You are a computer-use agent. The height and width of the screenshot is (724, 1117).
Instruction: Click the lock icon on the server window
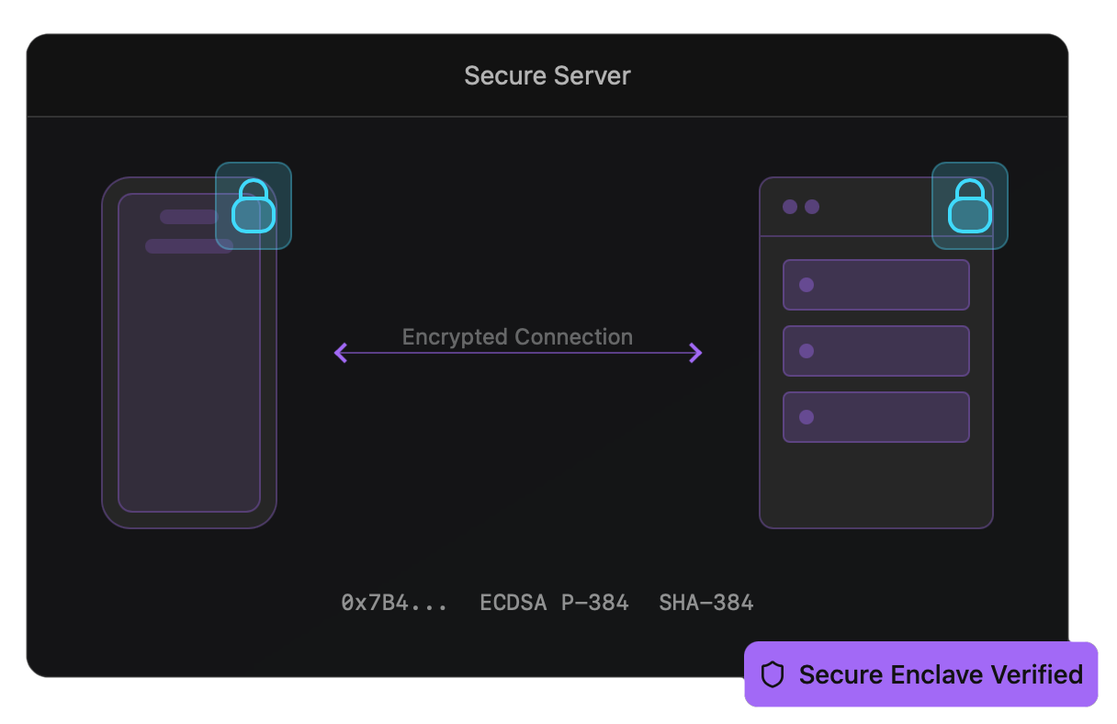tap(970, 206)
